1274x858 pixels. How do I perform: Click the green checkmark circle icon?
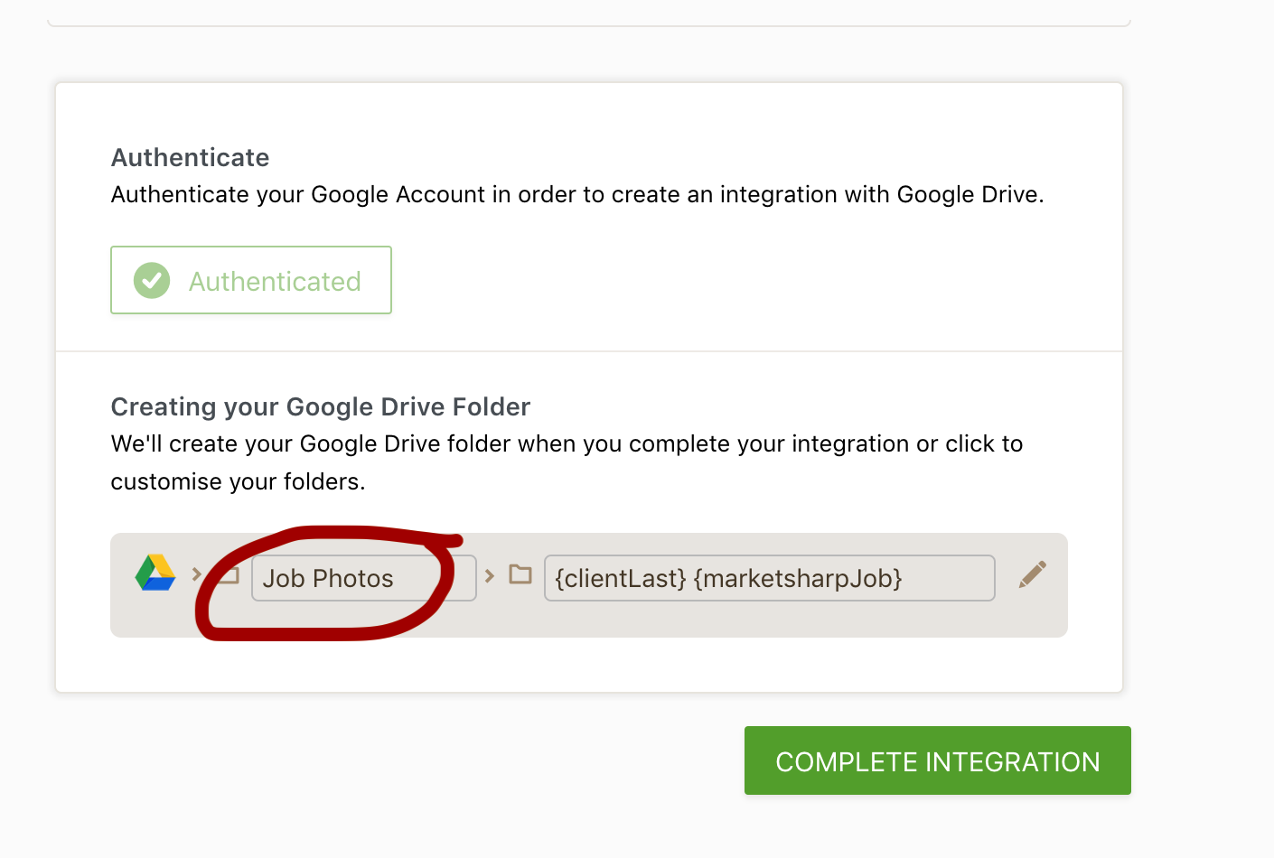tap(152, 281)
